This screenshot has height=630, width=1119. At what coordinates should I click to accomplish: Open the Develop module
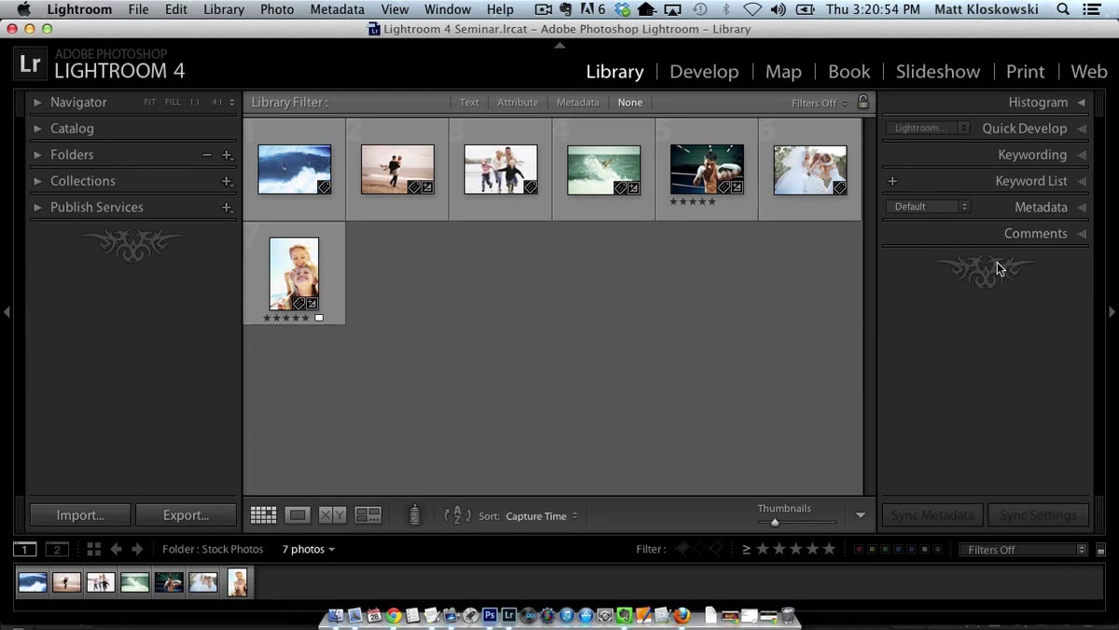click(704, 72)
